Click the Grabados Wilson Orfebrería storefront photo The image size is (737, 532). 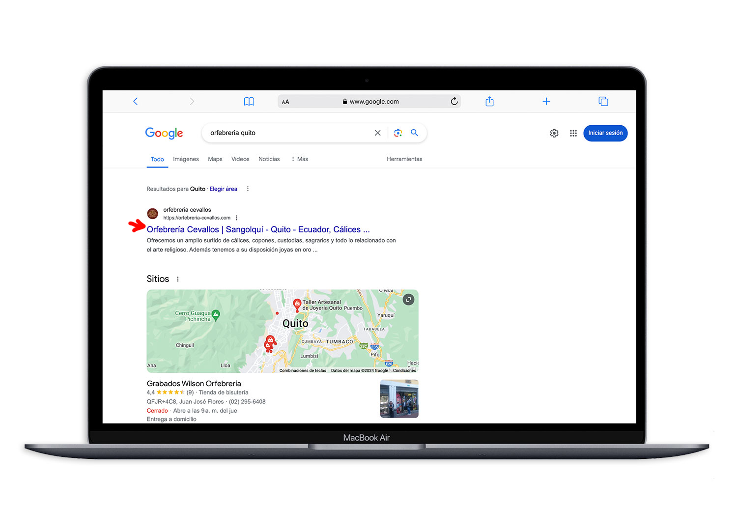click(x=399, y=399)
